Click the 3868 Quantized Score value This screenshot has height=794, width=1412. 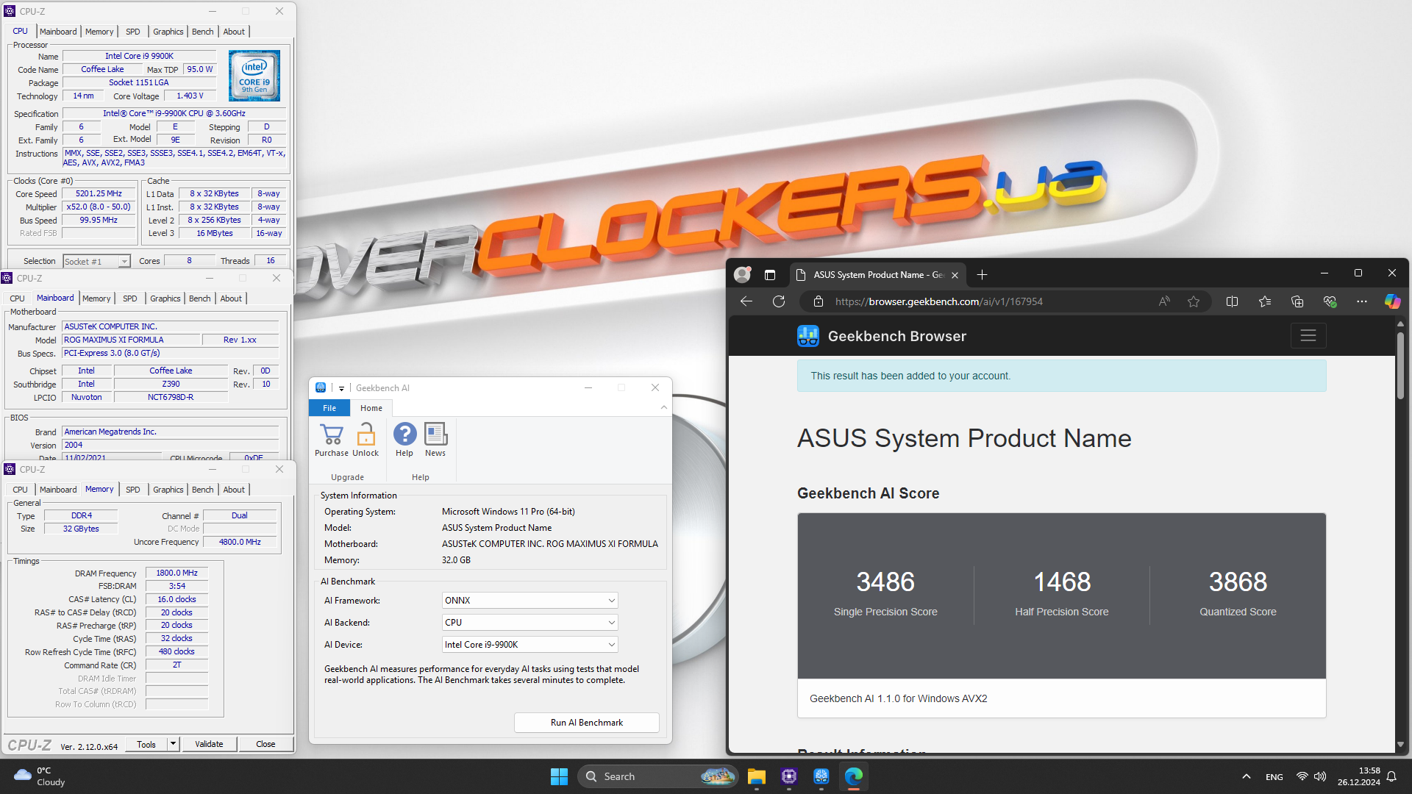pos(1238,582)
